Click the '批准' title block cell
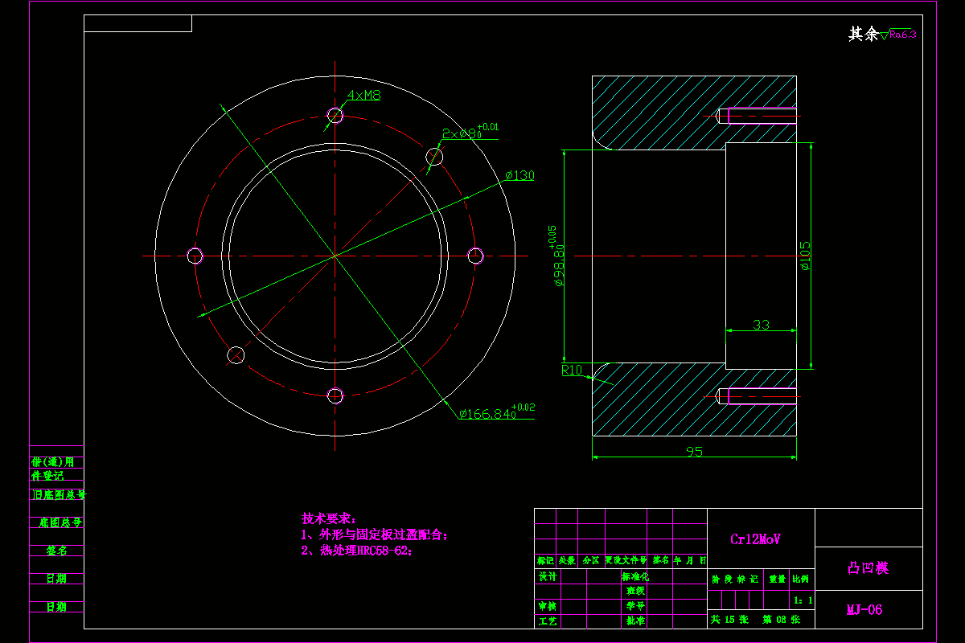Screen dimensions: 965x643 (x=634, y=621)
